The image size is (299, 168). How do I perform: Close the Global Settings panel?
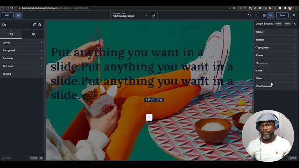pyautogui.click(x=295, y=24)
